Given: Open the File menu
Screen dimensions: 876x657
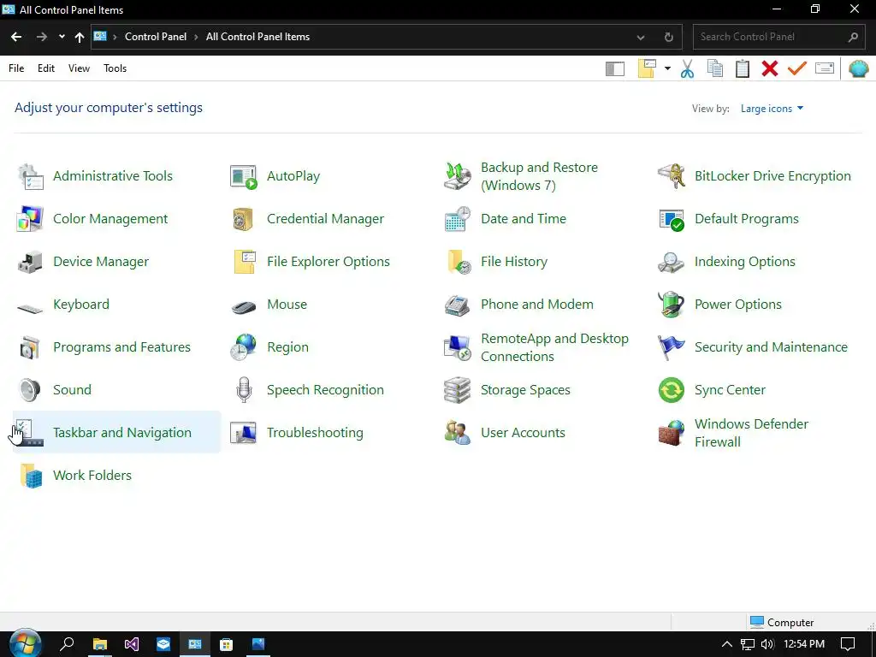Looking at the screenshot, I should pyautogui.click(x=16, y=68).
